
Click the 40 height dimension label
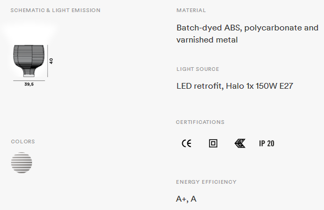click(x=51, y=61)
